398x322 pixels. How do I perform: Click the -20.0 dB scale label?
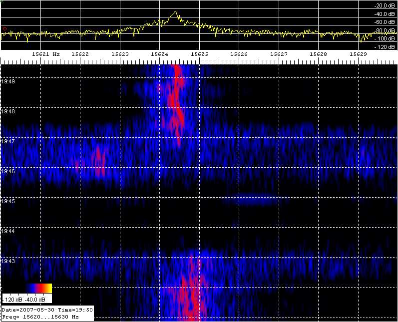(x=385, y=6)
